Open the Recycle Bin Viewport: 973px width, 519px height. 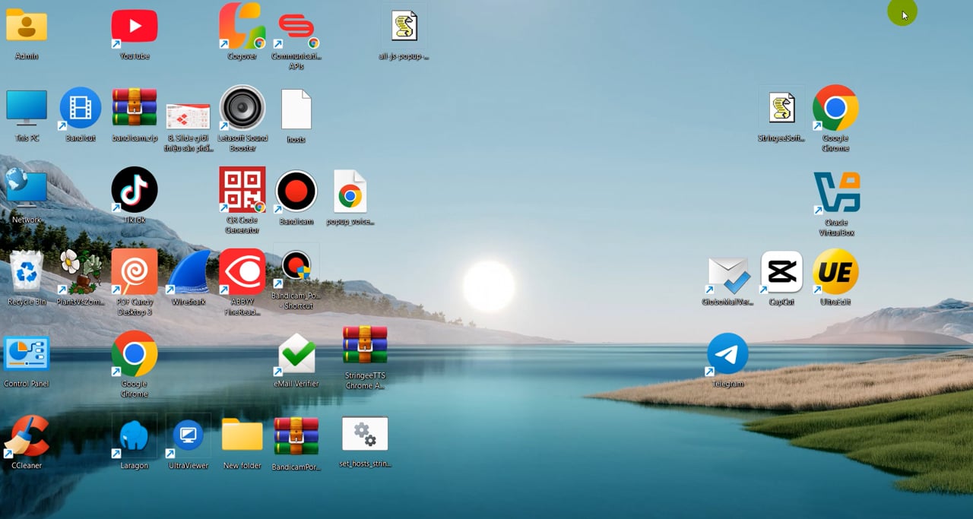point(27,272)
